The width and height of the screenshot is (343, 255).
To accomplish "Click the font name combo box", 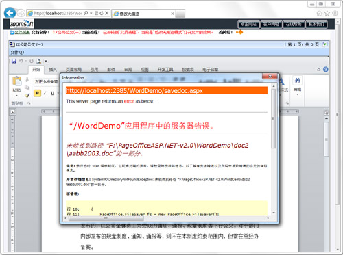I will pos(46,81).
